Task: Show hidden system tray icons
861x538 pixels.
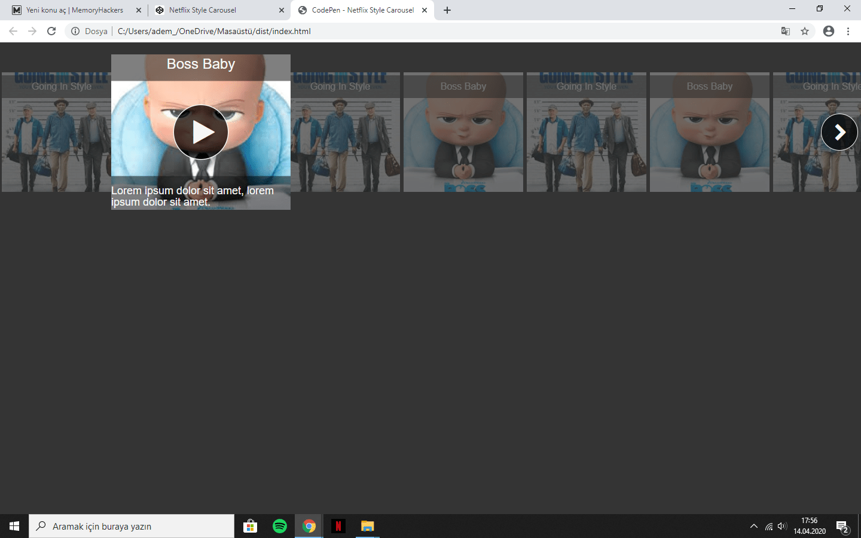Action: tap(754, 526)
